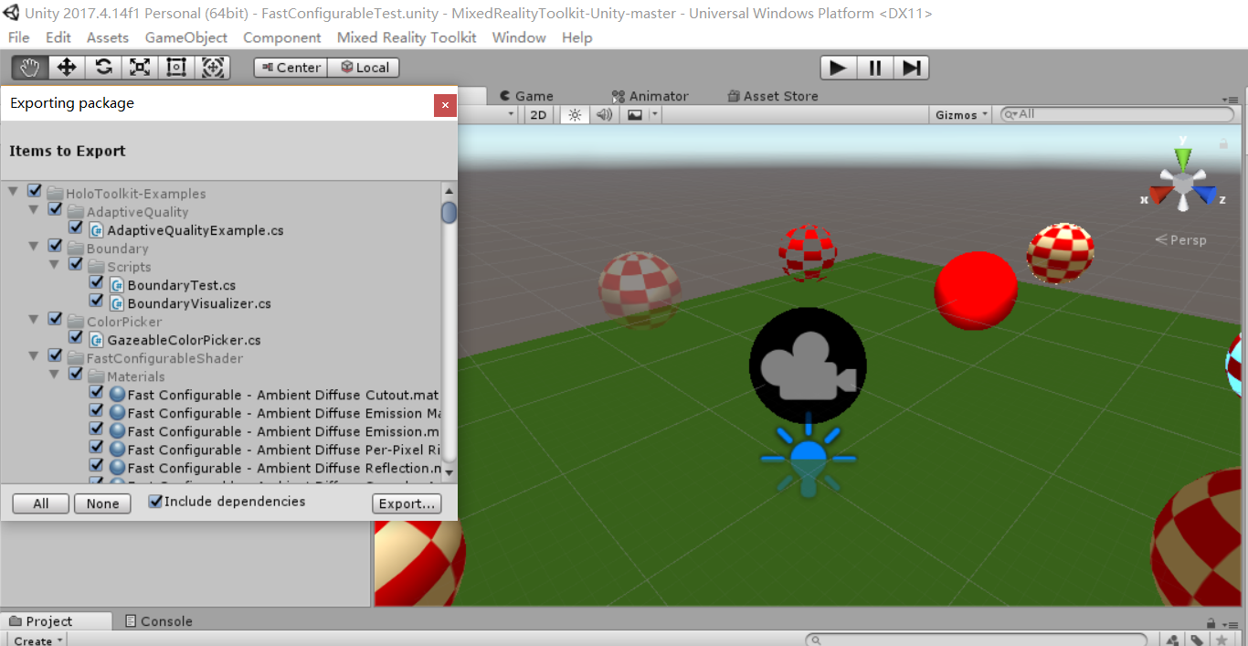The height and width of the screenshot is (646, 1248).
Task: Click the AdaptiveQualityExample.cs script icon
Action: (96, 230)
